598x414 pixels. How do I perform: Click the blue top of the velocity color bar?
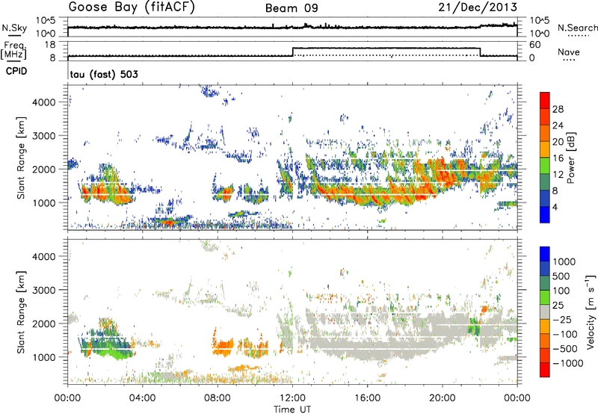pyautogui.click(x=545, y=253)
